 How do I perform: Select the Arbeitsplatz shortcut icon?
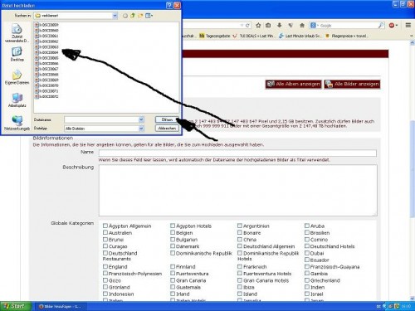coord(17,100)
